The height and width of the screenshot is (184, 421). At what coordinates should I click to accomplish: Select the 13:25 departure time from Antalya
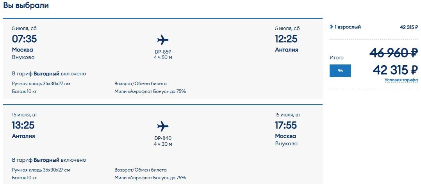(23, 125)
